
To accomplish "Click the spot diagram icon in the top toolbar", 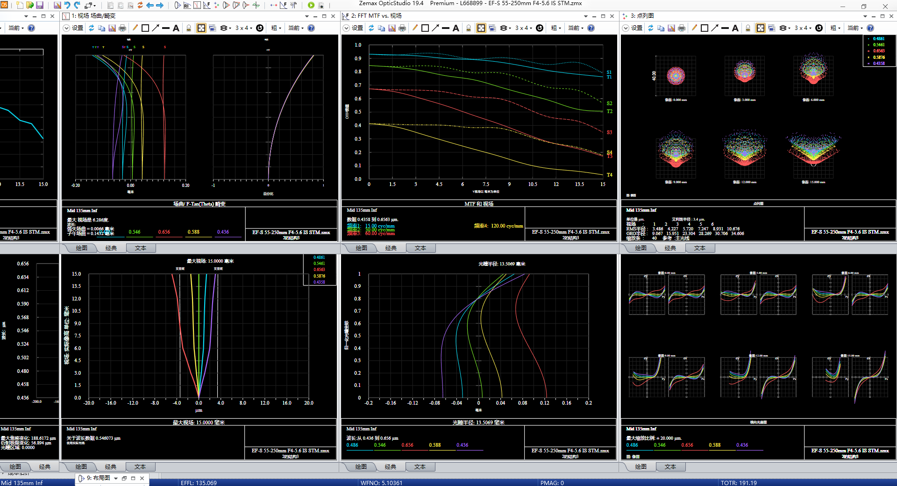I will point(216,5).
